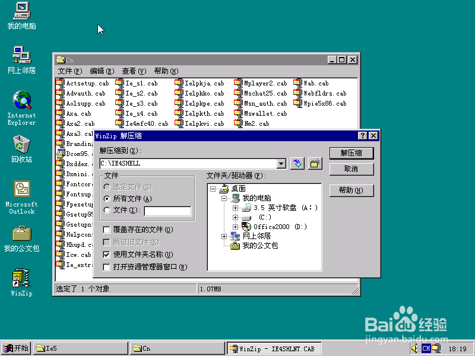Select Icw.cab file icon

pos(61,255)
